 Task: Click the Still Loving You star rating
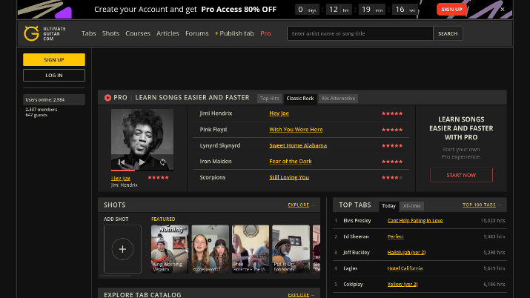392,177
